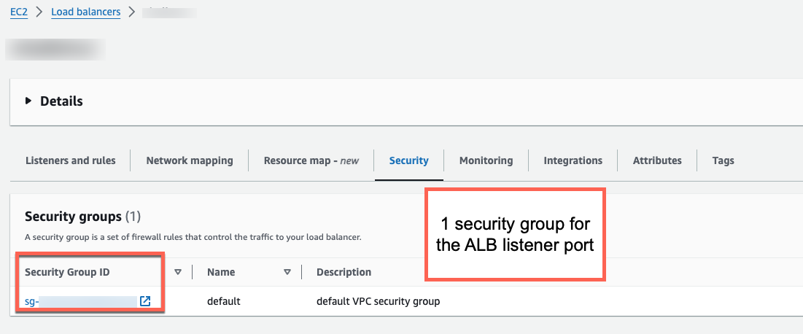Go back to Load balancers breadcrumb link
This screenshot has height=334, width=803.
coord(86,12)
